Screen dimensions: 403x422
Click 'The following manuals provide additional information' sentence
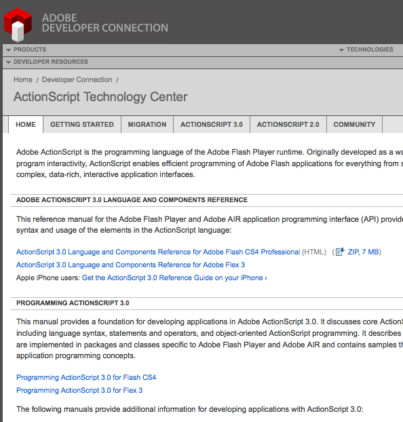pyautogui.click(x=189, y=409)
